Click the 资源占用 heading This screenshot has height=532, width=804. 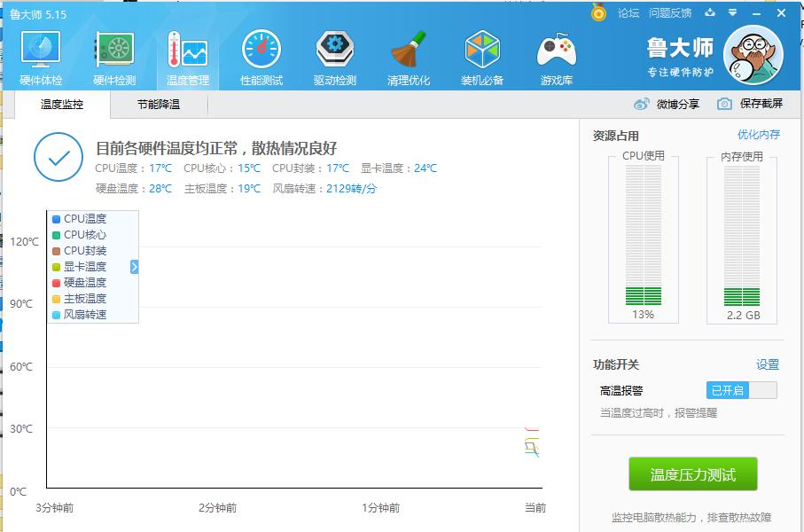click(x=616, y=136)
